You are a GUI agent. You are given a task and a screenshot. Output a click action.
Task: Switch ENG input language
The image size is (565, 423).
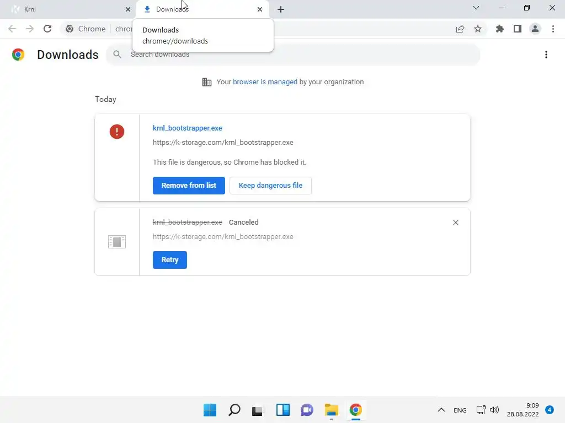(x=460, y=410)
